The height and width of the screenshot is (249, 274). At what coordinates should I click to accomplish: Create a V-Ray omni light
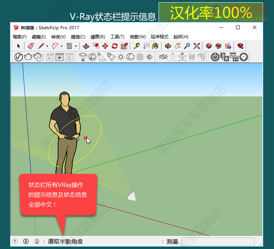[x=121, y=57]
